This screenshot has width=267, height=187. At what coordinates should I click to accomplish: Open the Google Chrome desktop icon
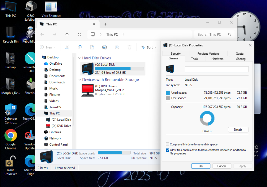coord(11,136)
